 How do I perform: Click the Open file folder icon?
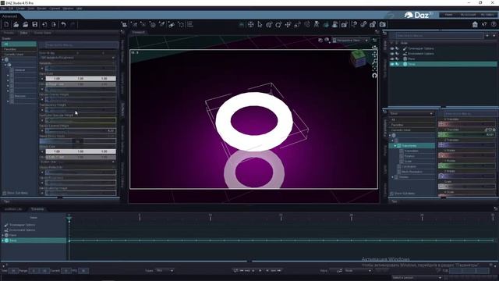16,24
